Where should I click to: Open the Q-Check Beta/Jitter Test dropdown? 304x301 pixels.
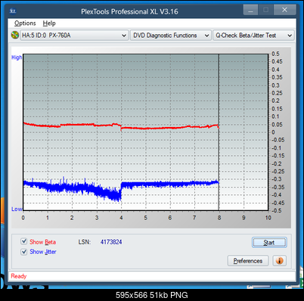click(x=253, y=36)
